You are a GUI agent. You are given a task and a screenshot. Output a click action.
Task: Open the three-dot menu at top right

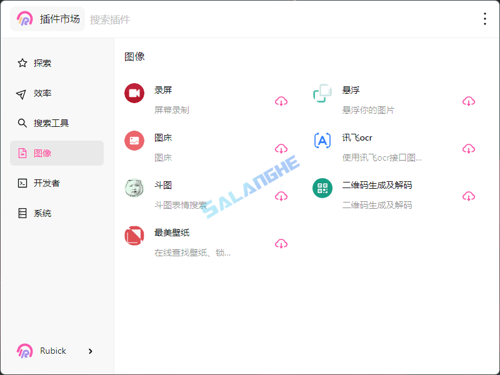485,19
